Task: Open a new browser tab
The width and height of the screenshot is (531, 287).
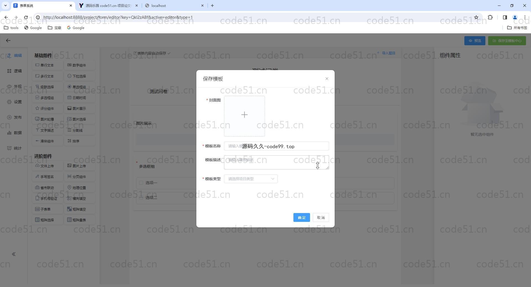Action: (x=212, y=6)
